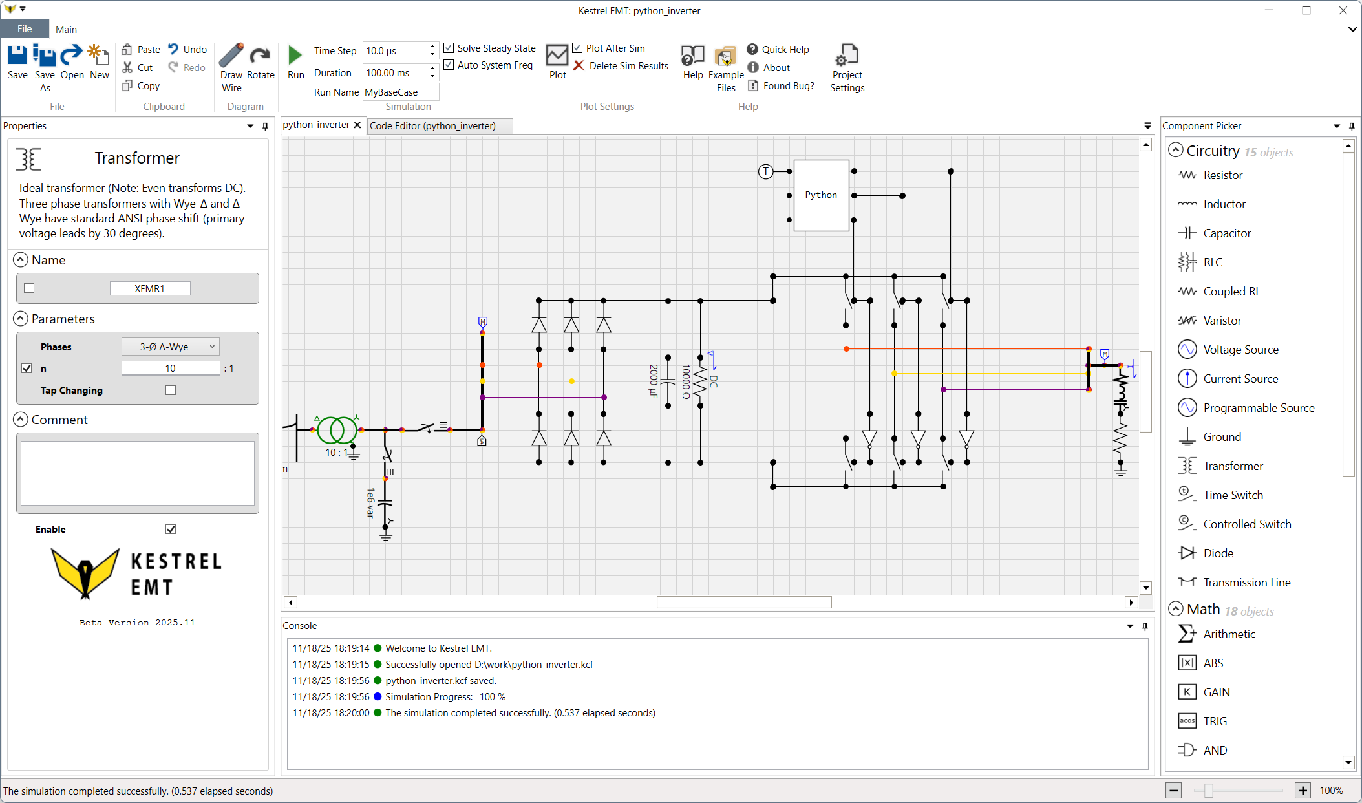This screenshot has height=803, width=1362.
Task: Click the Duration input field
Action: tap(395, 72)
